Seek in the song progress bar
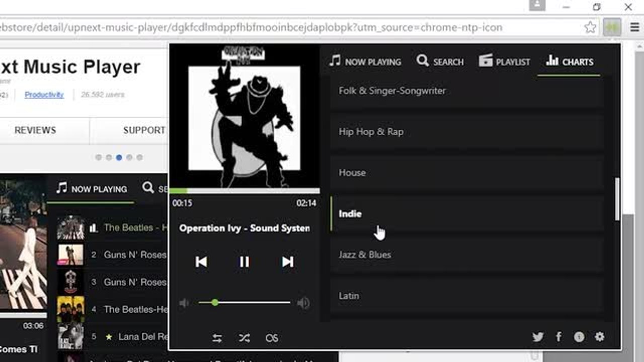Viewport: 644px width, 362px height. pyautogui.click(x=244, y=191)
